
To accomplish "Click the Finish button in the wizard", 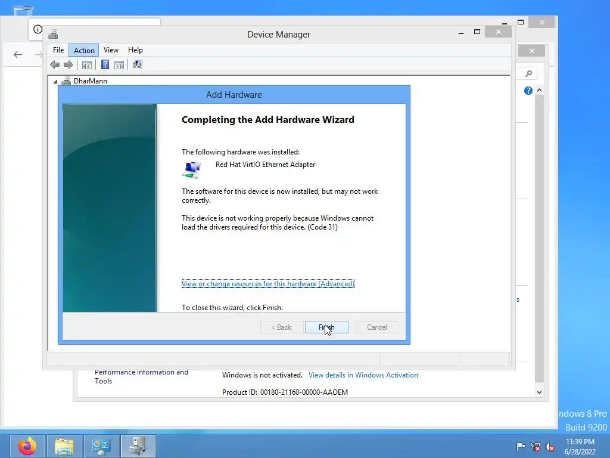I will 326,327.
